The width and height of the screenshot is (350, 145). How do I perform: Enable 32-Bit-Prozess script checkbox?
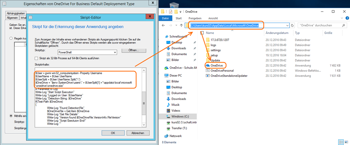pos(37,58)
